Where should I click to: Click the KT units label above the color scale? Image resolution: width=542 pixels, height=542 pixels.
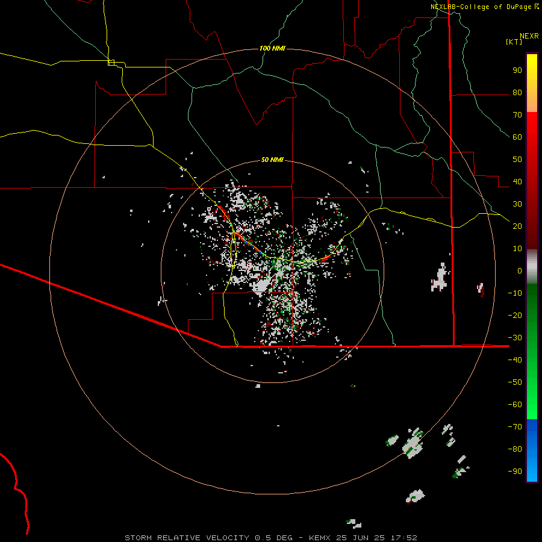point(514,42)
